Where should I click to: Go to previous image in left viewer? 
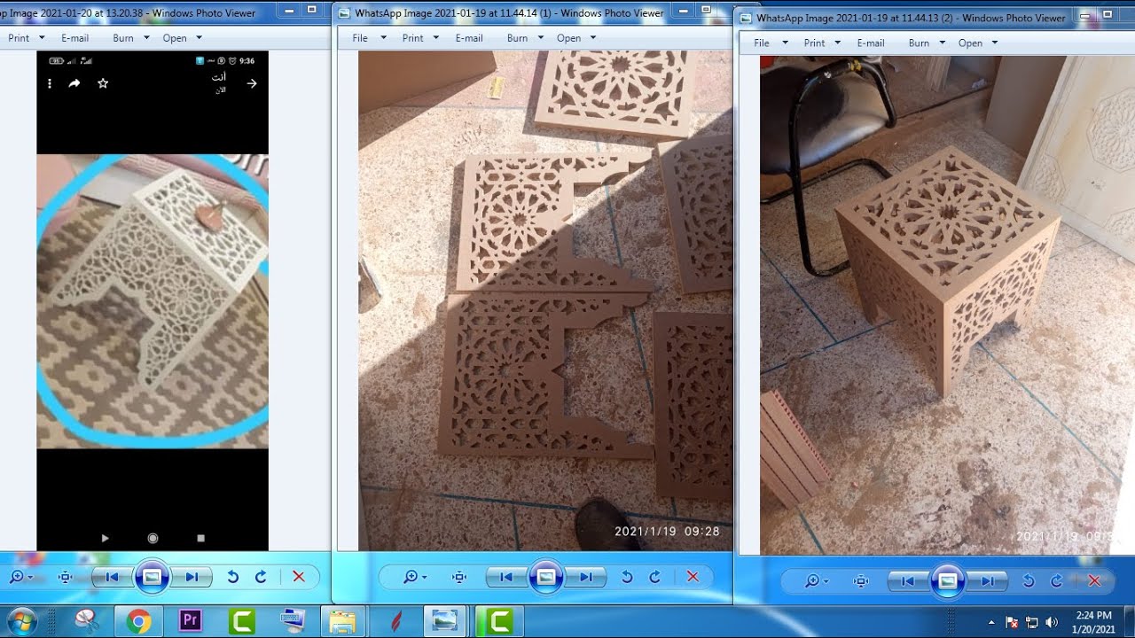113,577
